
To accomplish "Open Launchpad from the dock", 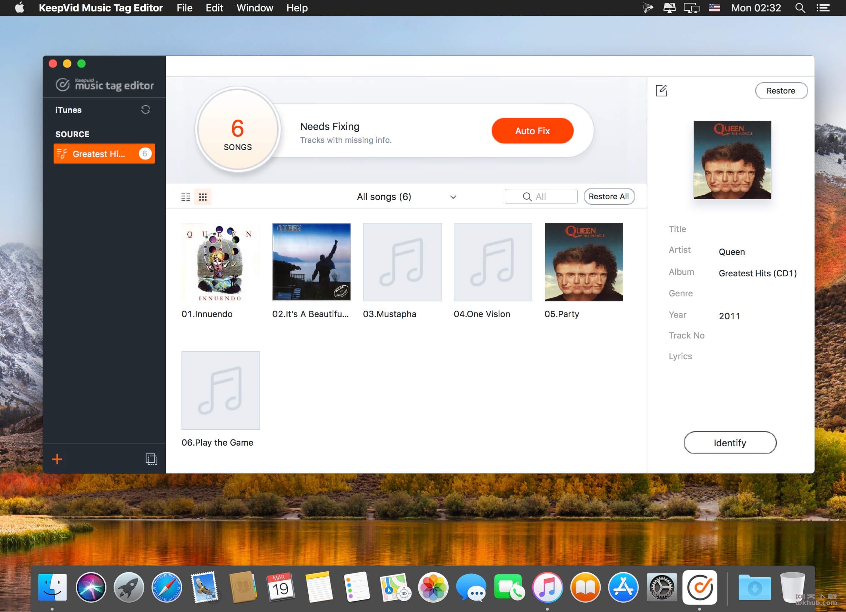I will [129, 587].
